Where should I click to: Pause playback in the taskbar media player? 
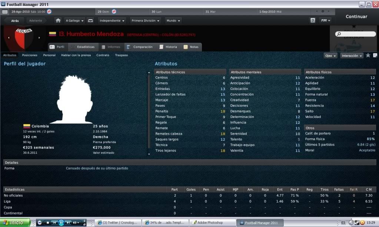point(61,223)
